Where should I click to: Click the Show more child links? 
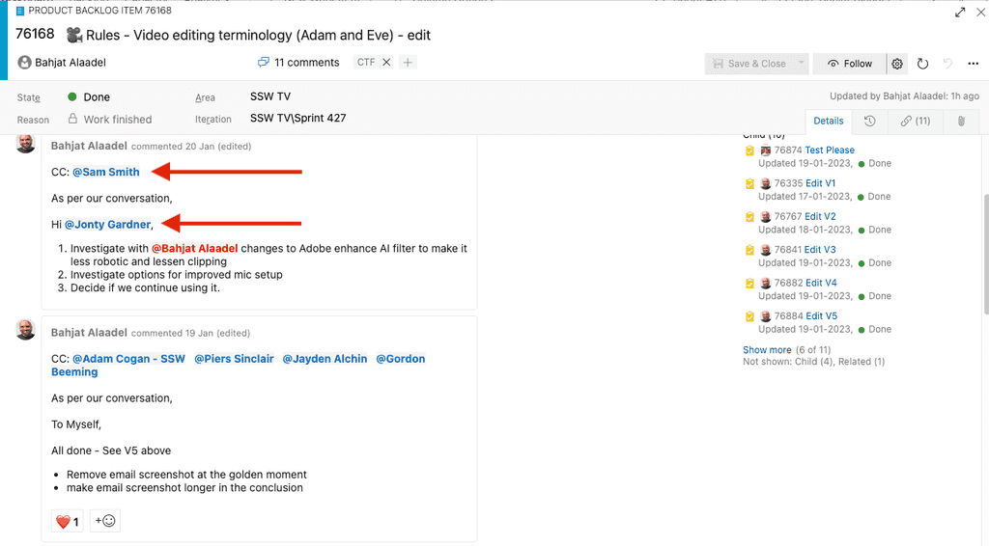coord(767,350)
